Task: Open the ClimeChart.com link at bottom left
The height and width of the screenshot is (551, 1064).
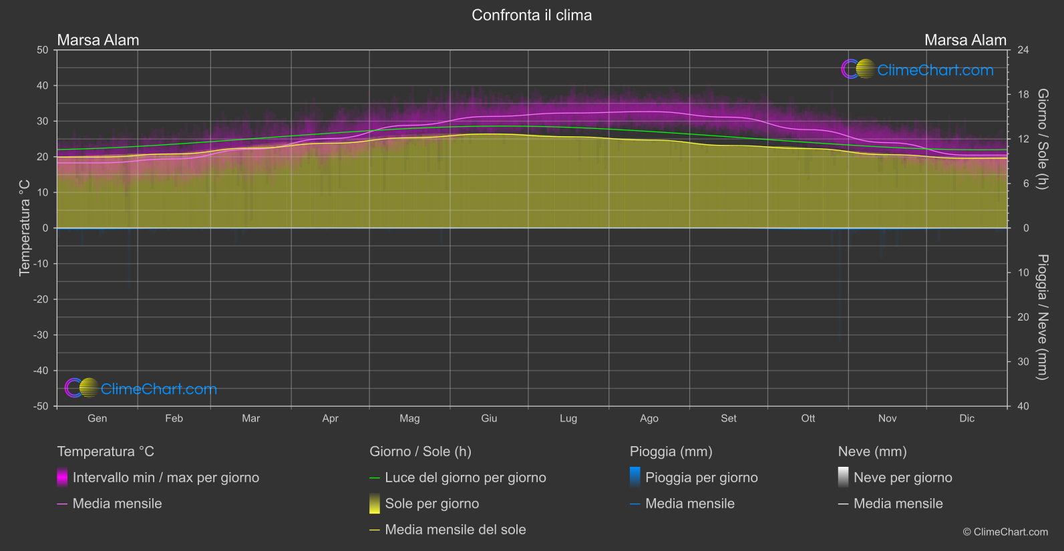Action: (x=159, y=389)
